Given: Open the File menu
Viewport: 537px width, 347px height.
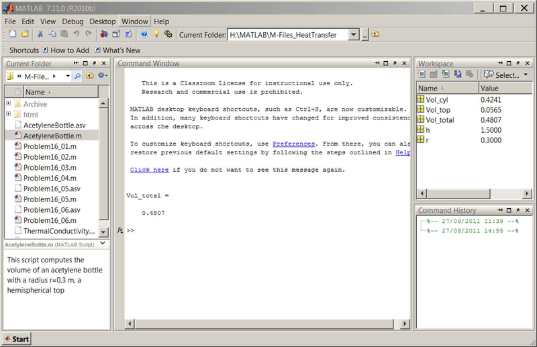Looking at the screenshot, I should pyautogui.click(x=10, y=21).
